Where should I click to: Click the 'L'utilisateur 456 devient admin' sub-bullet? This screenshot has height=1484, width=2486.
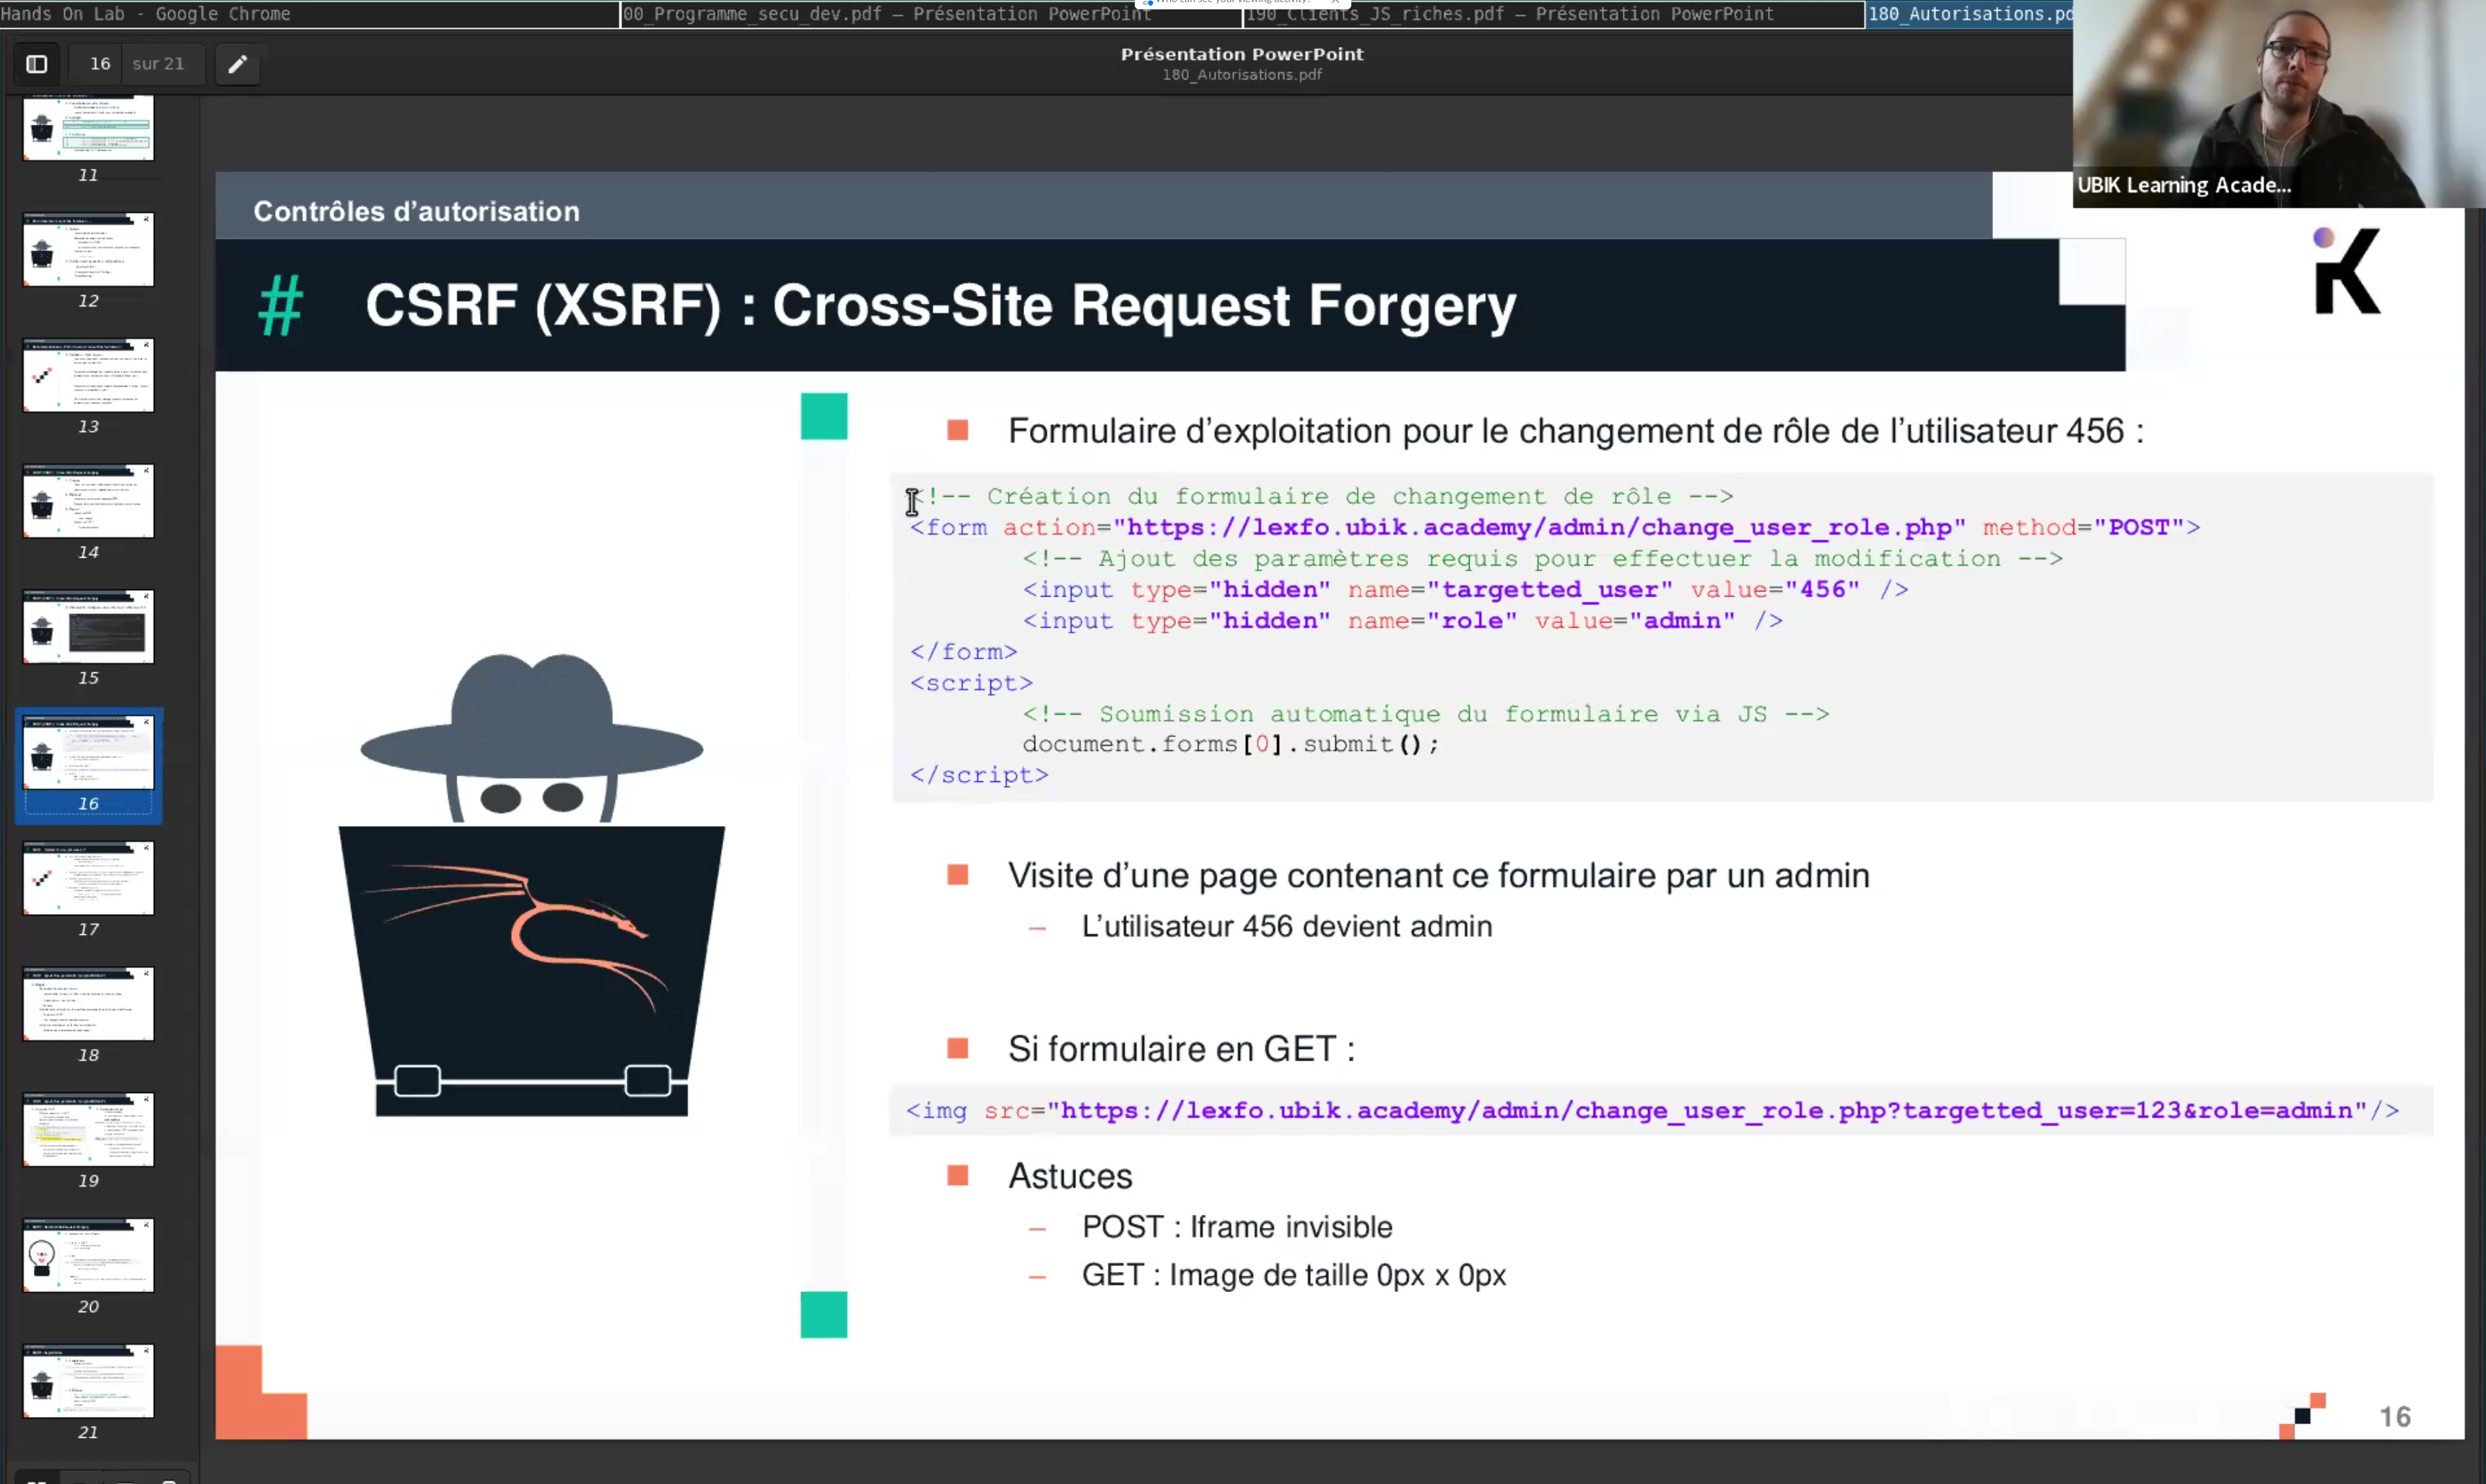click(x=1286, y=926)
